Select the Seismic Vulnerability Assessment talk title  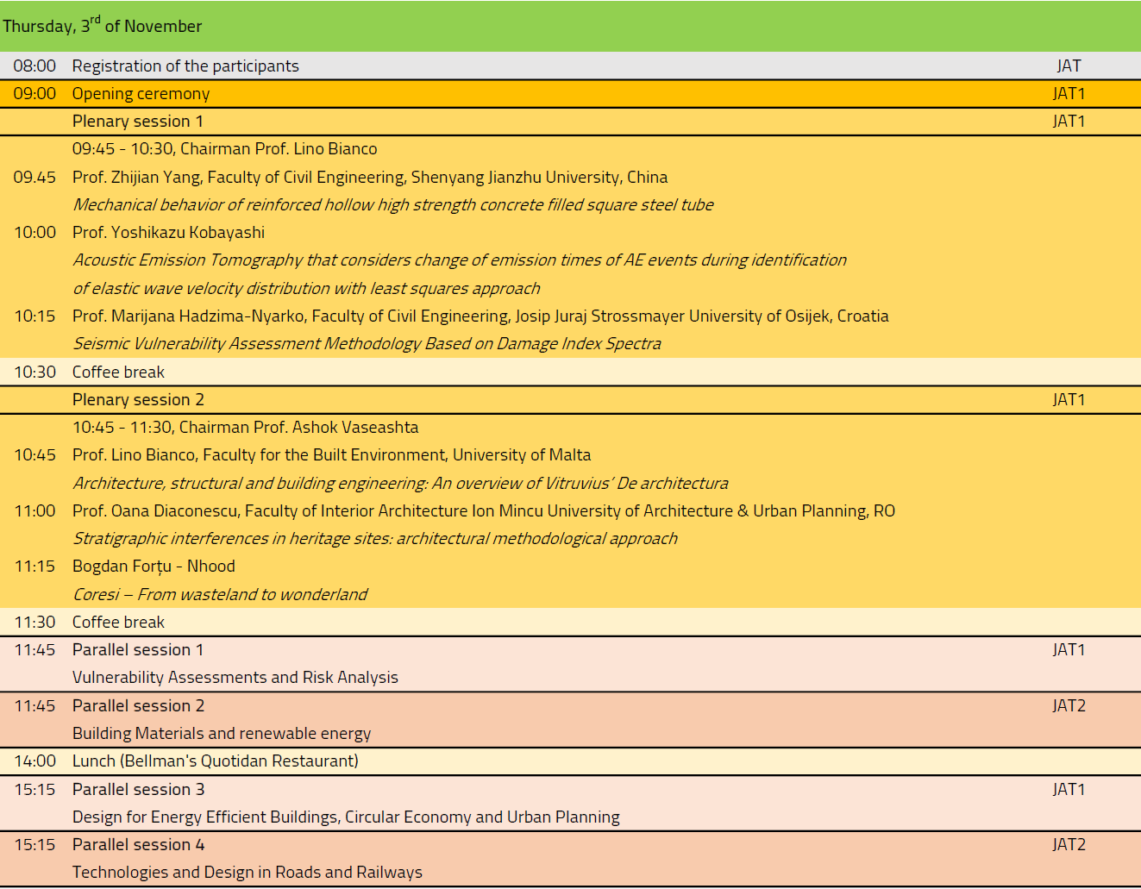point(367,343)
